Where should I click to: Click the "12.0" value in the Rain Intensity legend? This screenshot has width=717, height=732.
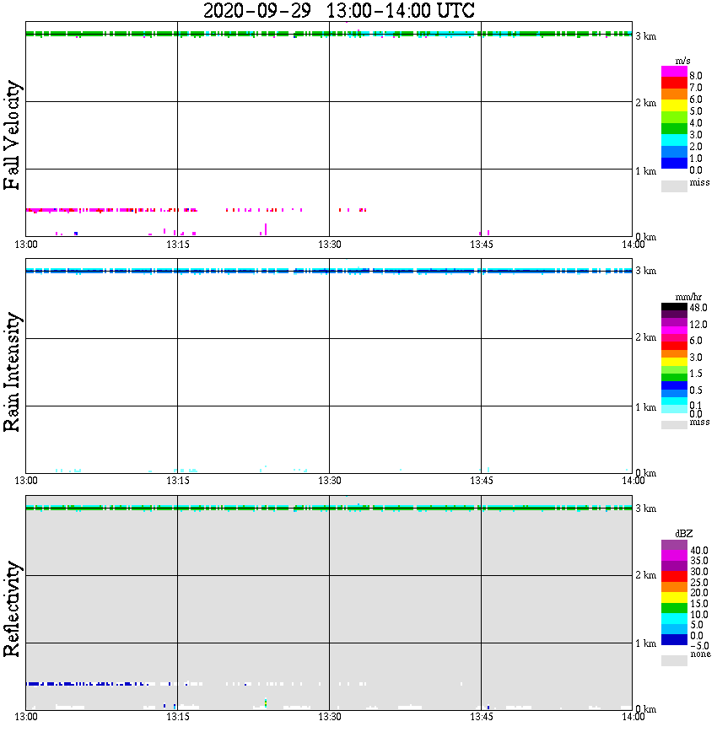(x=698, y=325)
